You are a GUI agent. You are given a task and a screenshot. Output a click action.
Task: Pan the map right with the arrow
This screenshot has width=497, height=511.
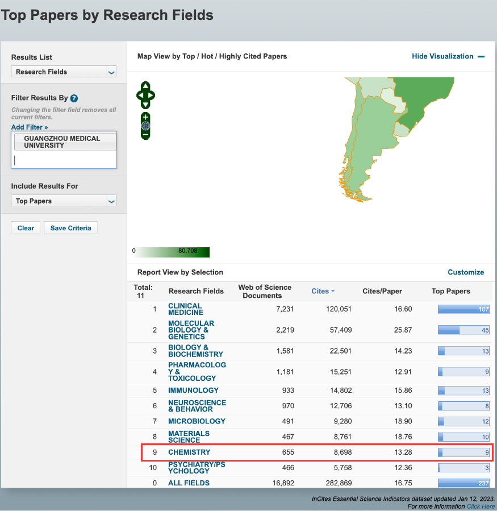point(152,95)
